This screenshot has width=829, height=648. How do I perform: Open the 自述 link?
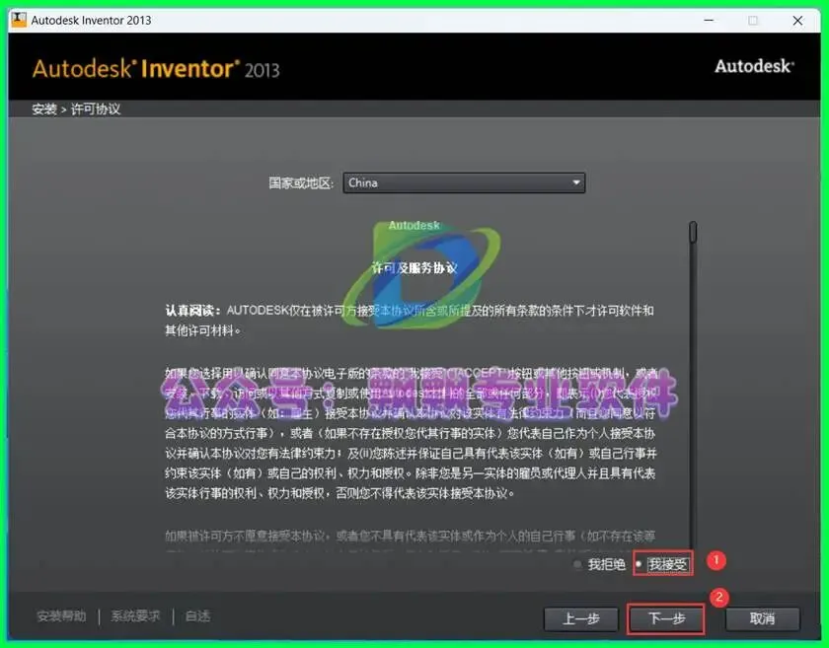(x=197, y=616)
